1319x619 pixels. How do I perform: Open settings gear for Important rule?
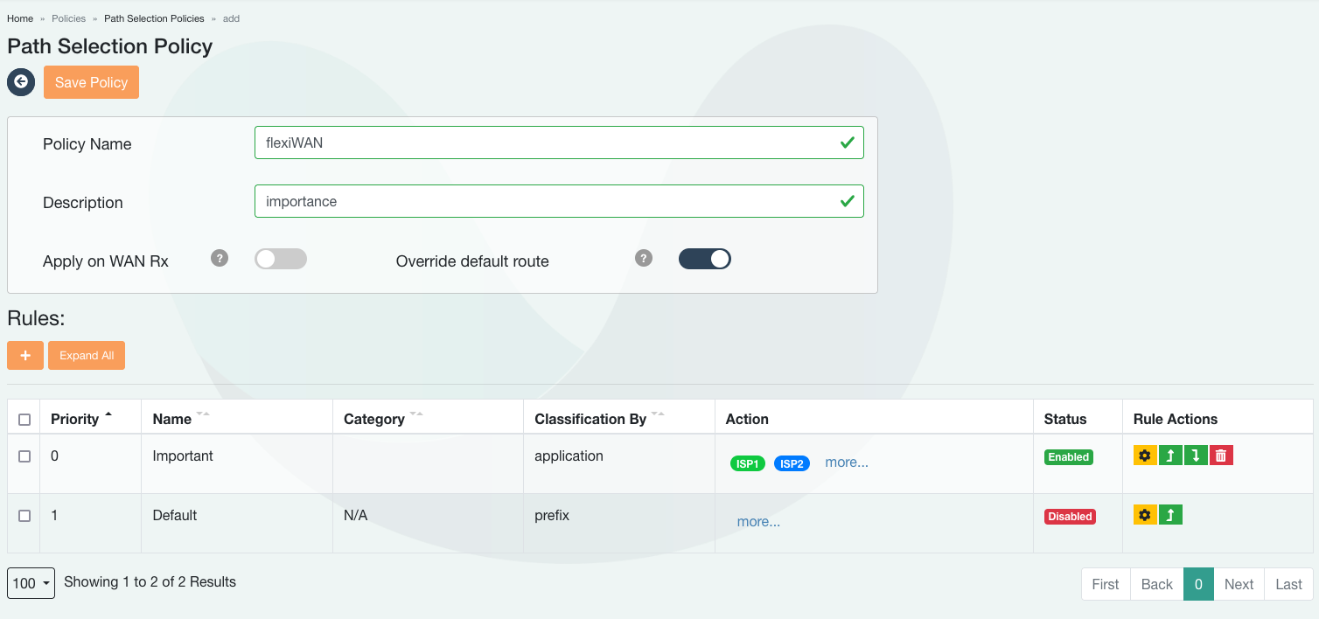click(1145, 456)
